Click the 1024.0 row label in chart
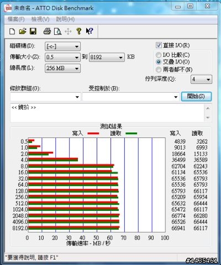The width and height of the screenshot is (221, 265). coord(20,209)
